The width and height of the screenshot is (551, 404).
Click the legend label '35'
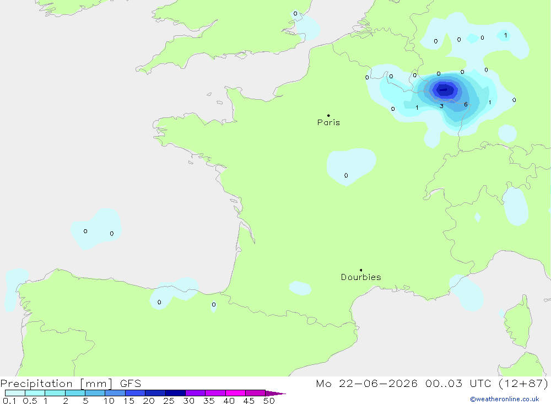(209, 401)
